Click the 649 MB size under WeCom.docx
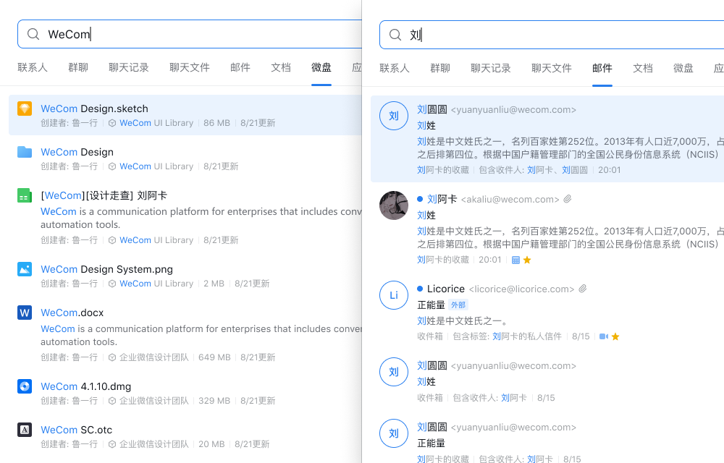This screenshot has height=463, width=724. pos(214,357)
